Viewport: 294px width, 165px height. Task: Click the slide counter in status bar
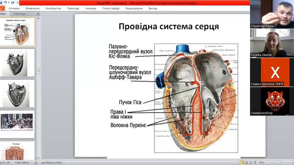[x=5, y=163]
